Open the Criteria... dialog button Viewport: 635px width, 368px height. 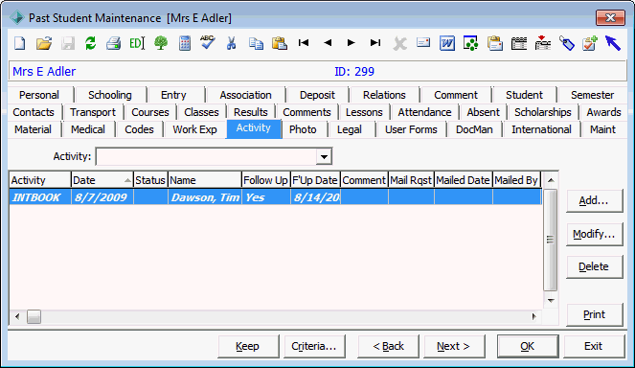click(314, 346)
